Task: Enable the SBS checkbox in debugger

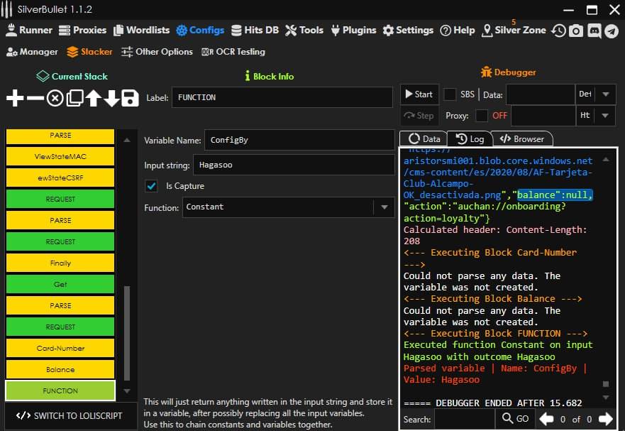Action: pyautogui.click(x=450, y=94)
